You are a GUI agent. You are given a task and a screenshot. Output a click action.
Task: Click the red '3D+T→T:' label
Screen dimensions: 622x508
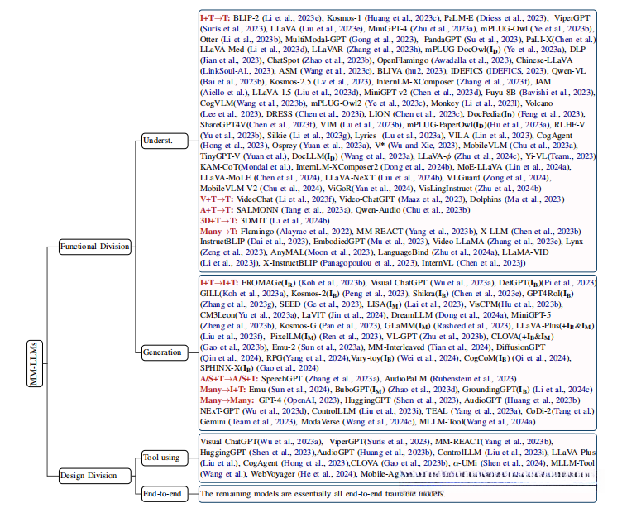218,221
